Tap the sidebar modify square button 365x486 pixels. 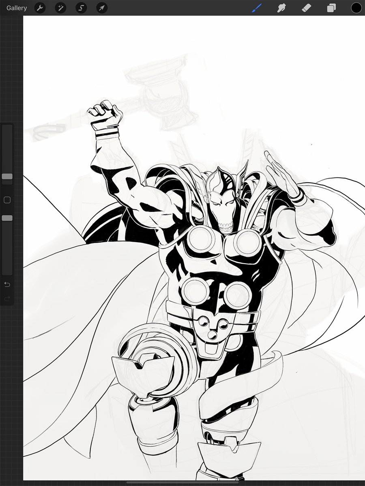coord(6,200)
